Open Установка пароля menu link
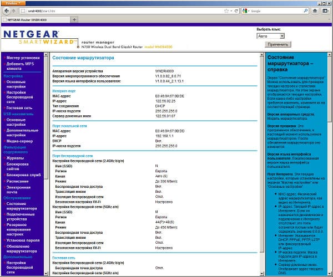This screenshot has height=277, width=333. point(23,240)
